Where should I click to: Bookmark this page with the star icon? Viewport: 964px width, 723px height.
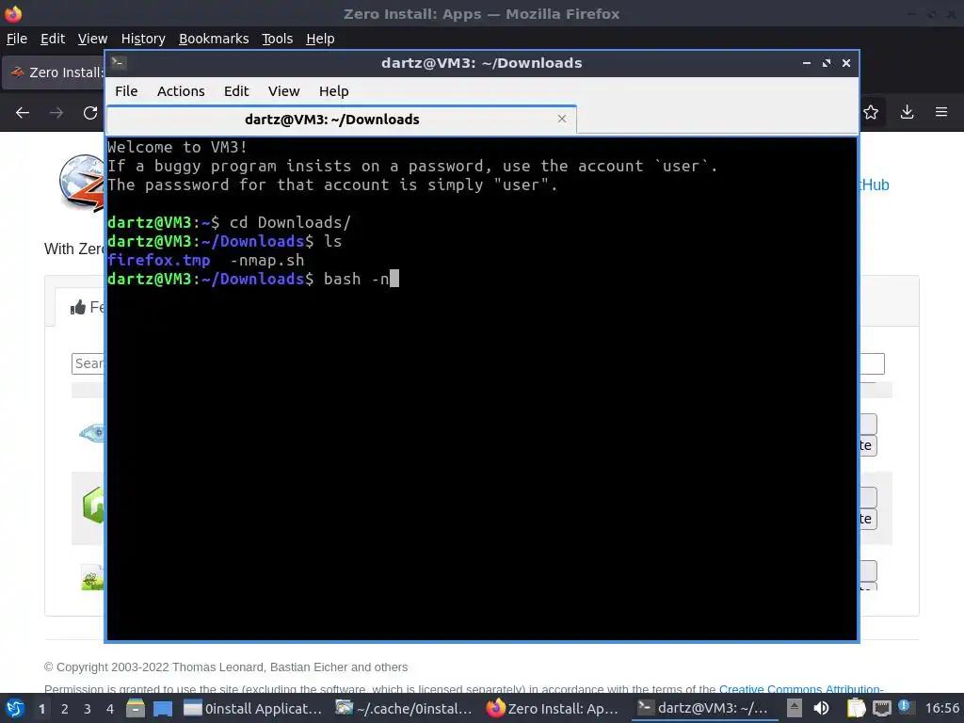871,112
